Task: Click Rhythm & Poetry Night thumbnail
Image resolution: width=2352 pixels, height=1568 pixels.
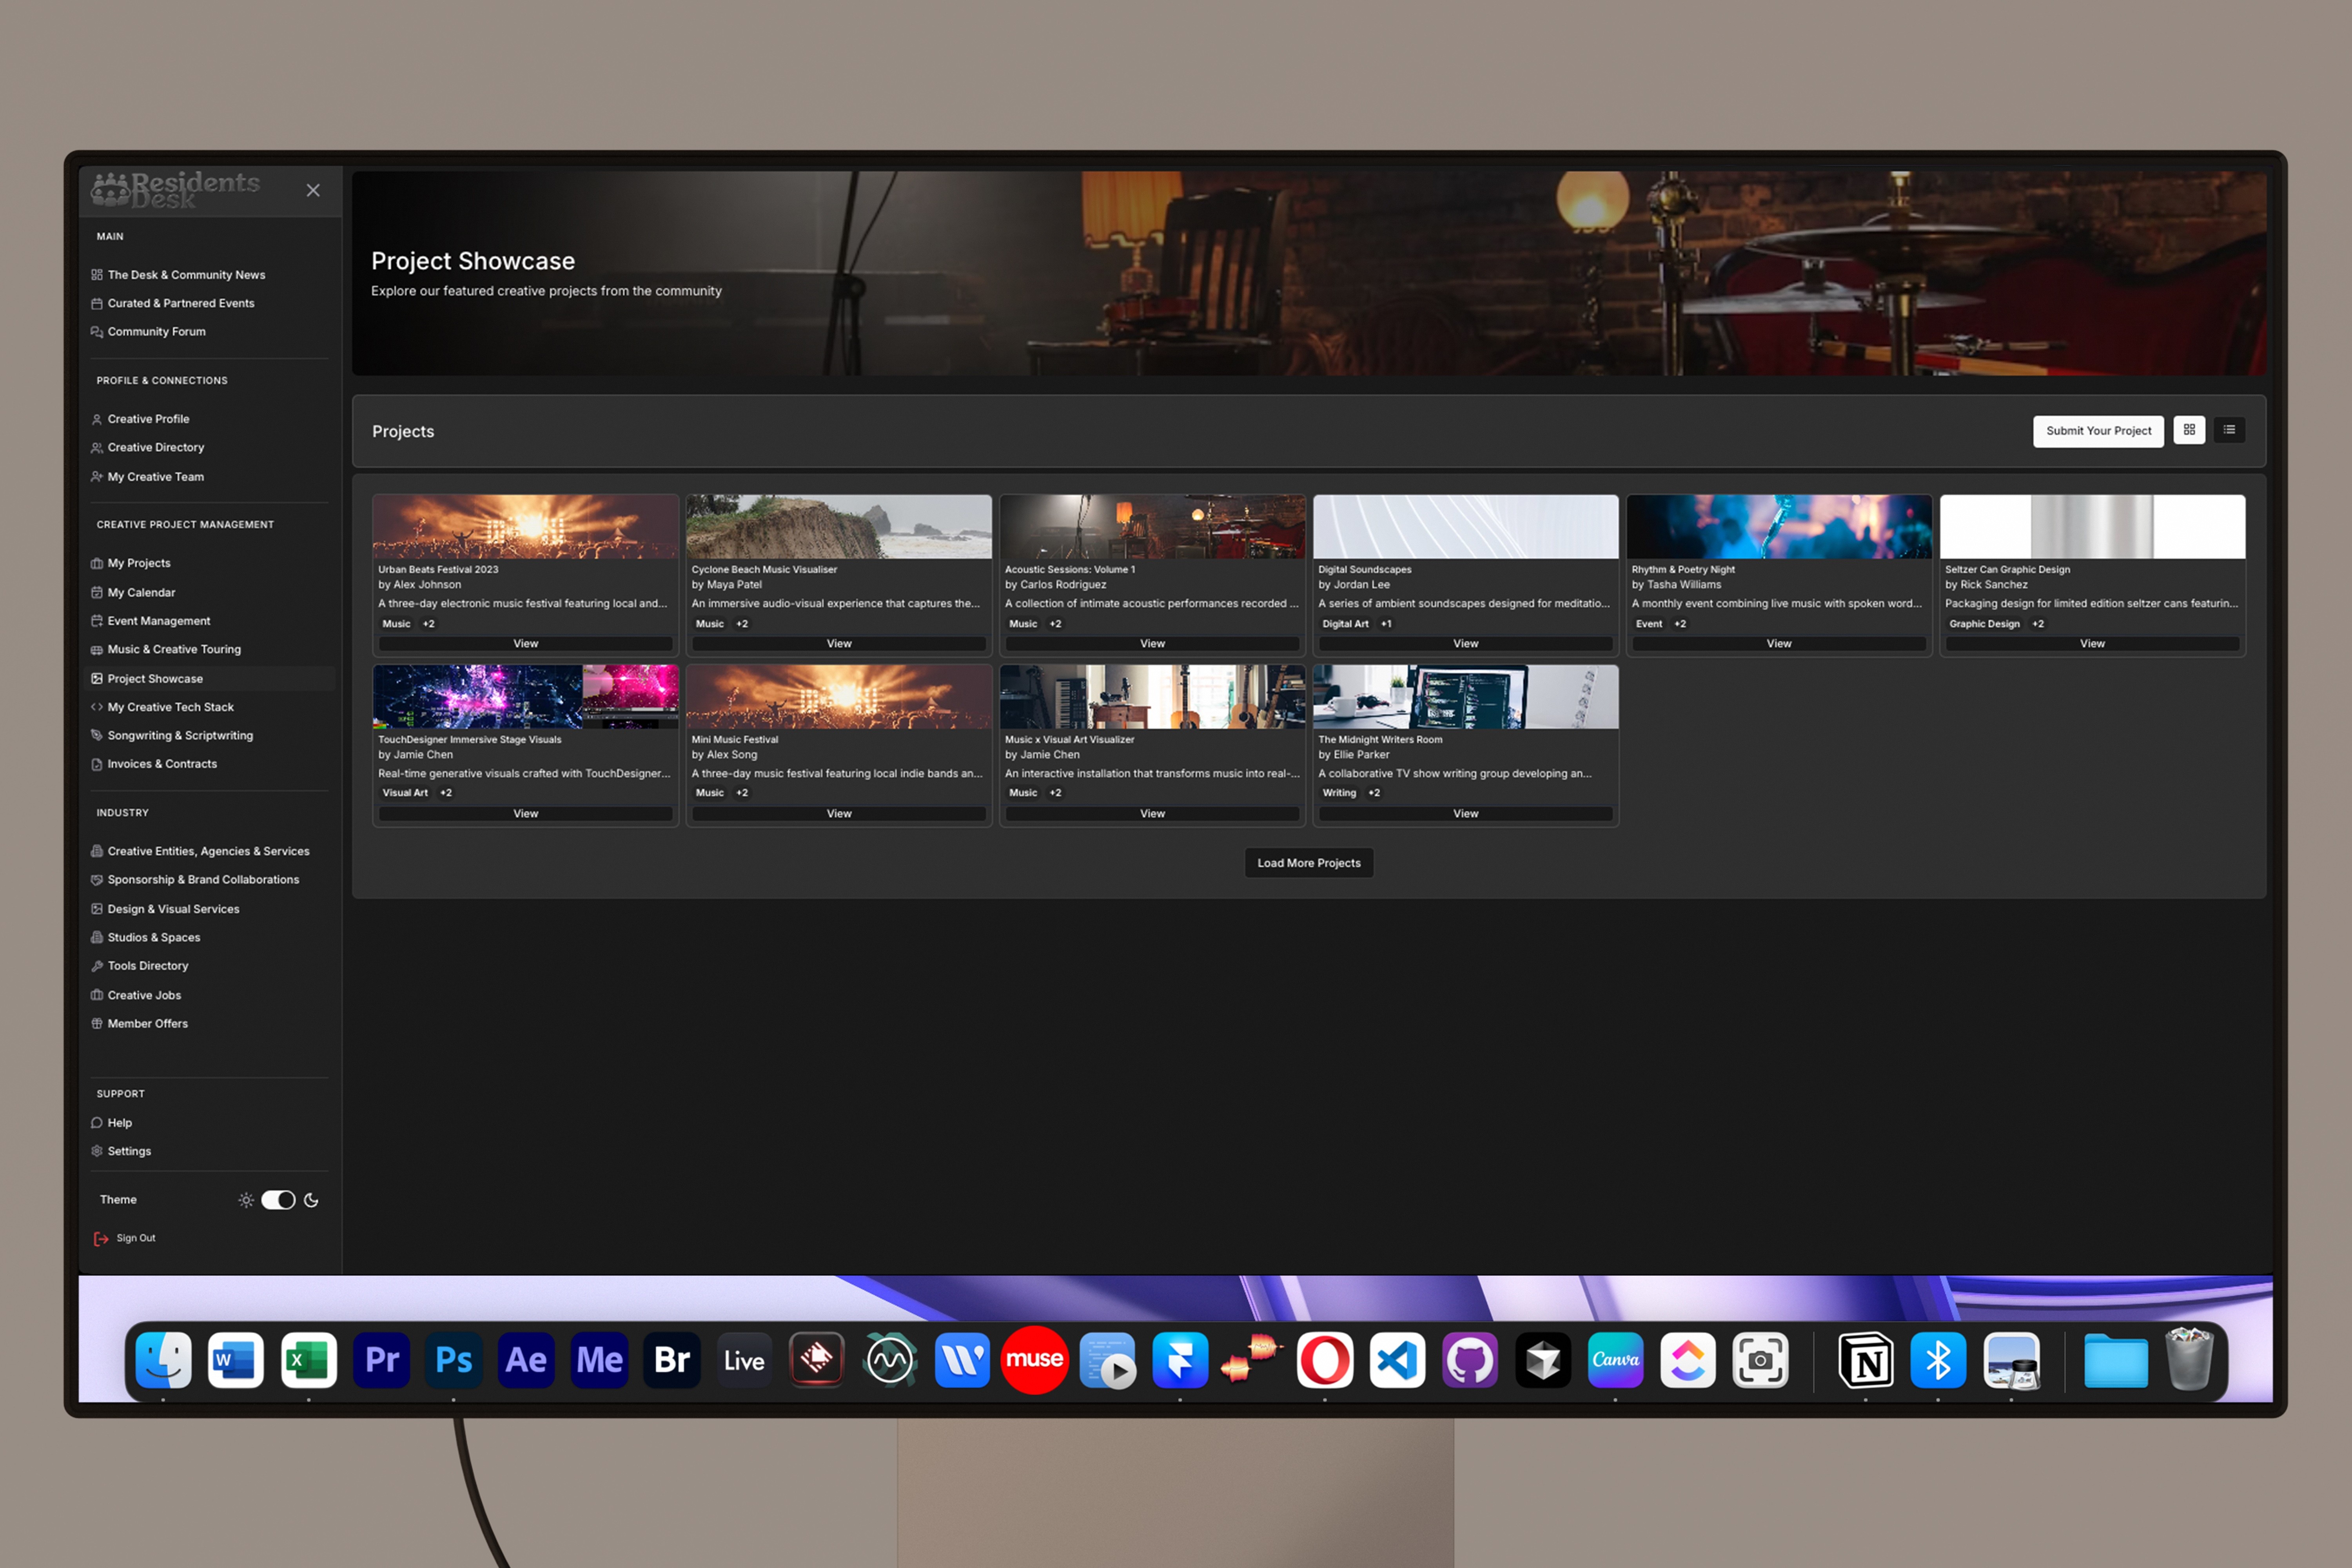Action: point(1779,526)
